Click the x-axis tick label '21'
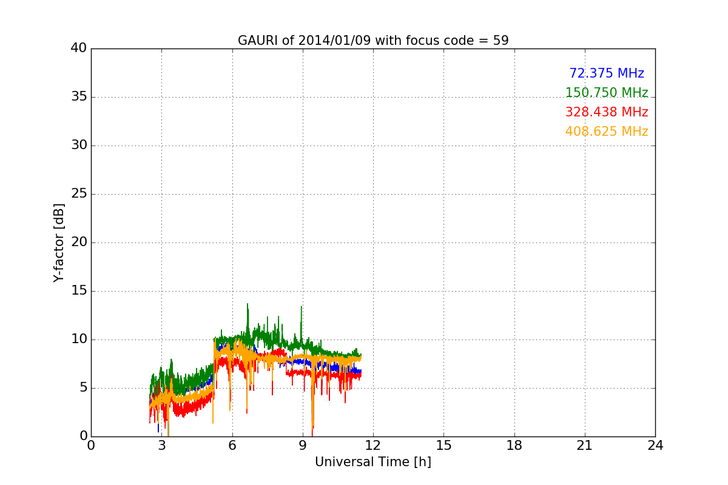Image resolution: width=728 pixels, height=485 pixels. tap(585, 446)
